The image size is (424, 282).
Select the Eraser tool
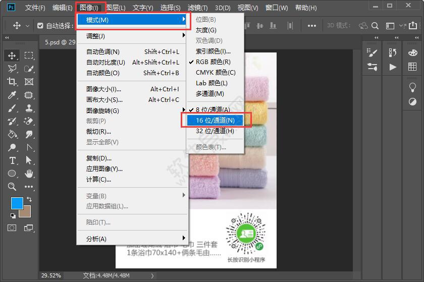[29, 121]
